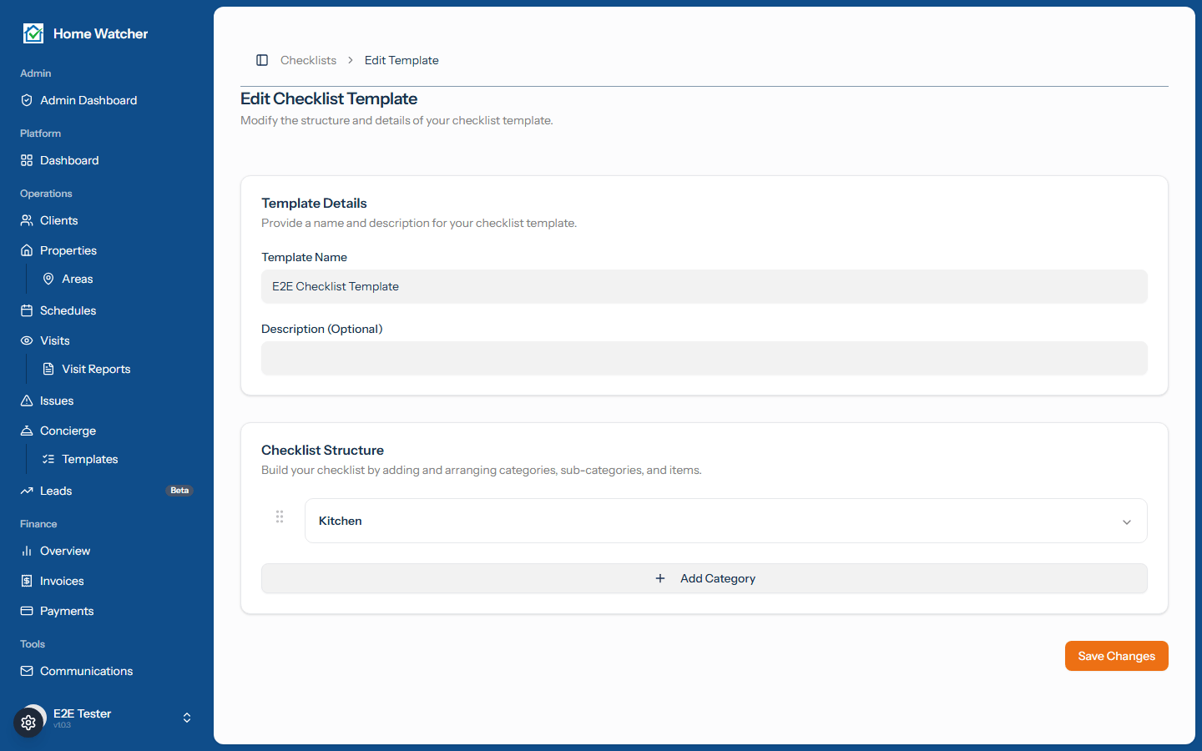The height and width of the screenshot is (751, 1202).
Task: Open Payments page
Action: [x=107, y=611]
